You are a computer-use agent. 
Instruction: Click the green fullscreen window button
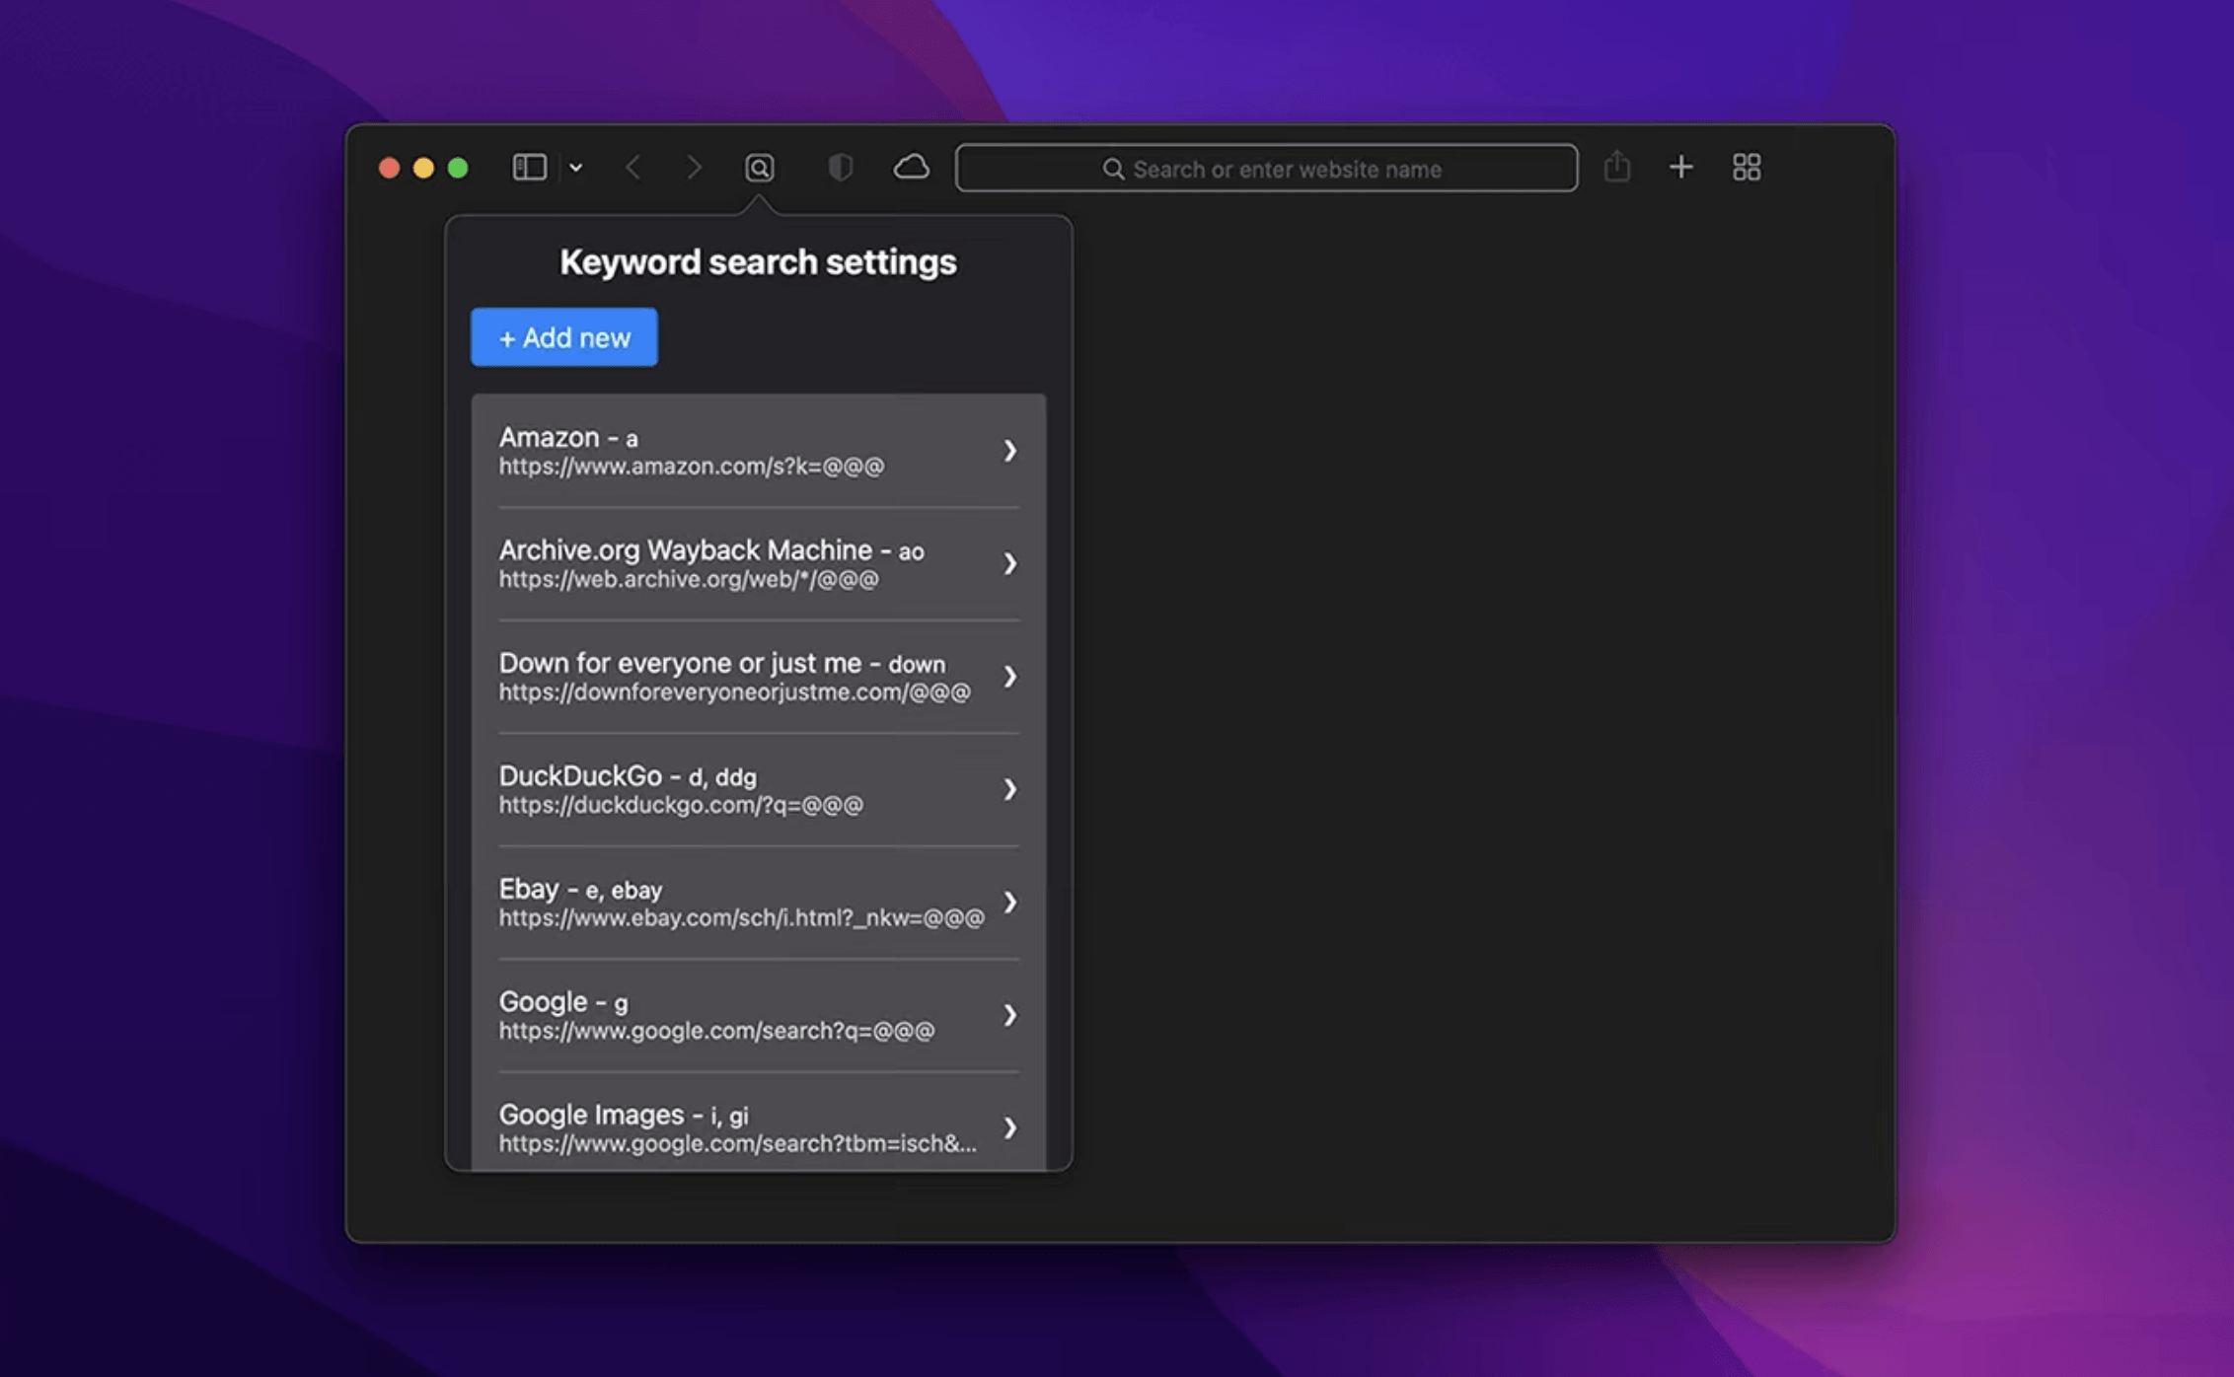click(458, 168)
